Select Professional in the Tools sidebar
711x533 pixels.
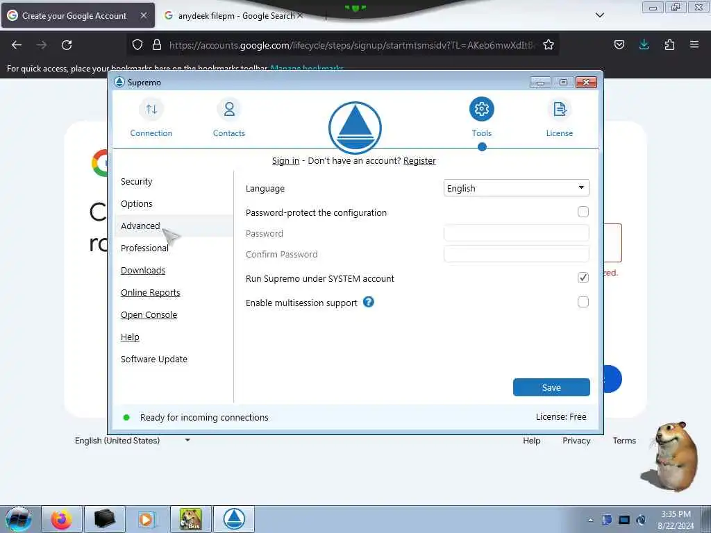pos(144,248)
